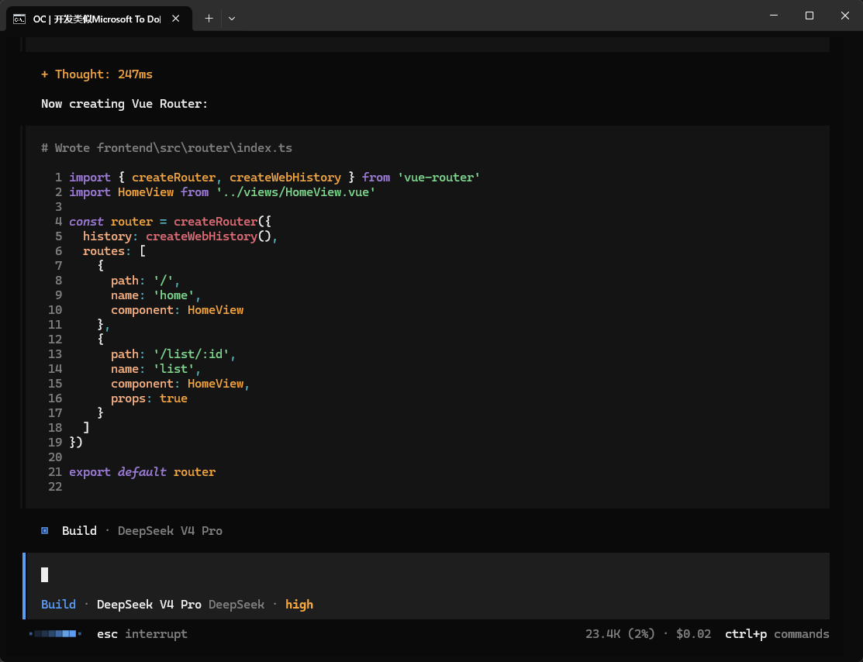Close the OC terminal tab
Image resolution: width=863 pixels, height=662 pixels.
(x=175, y=19)
